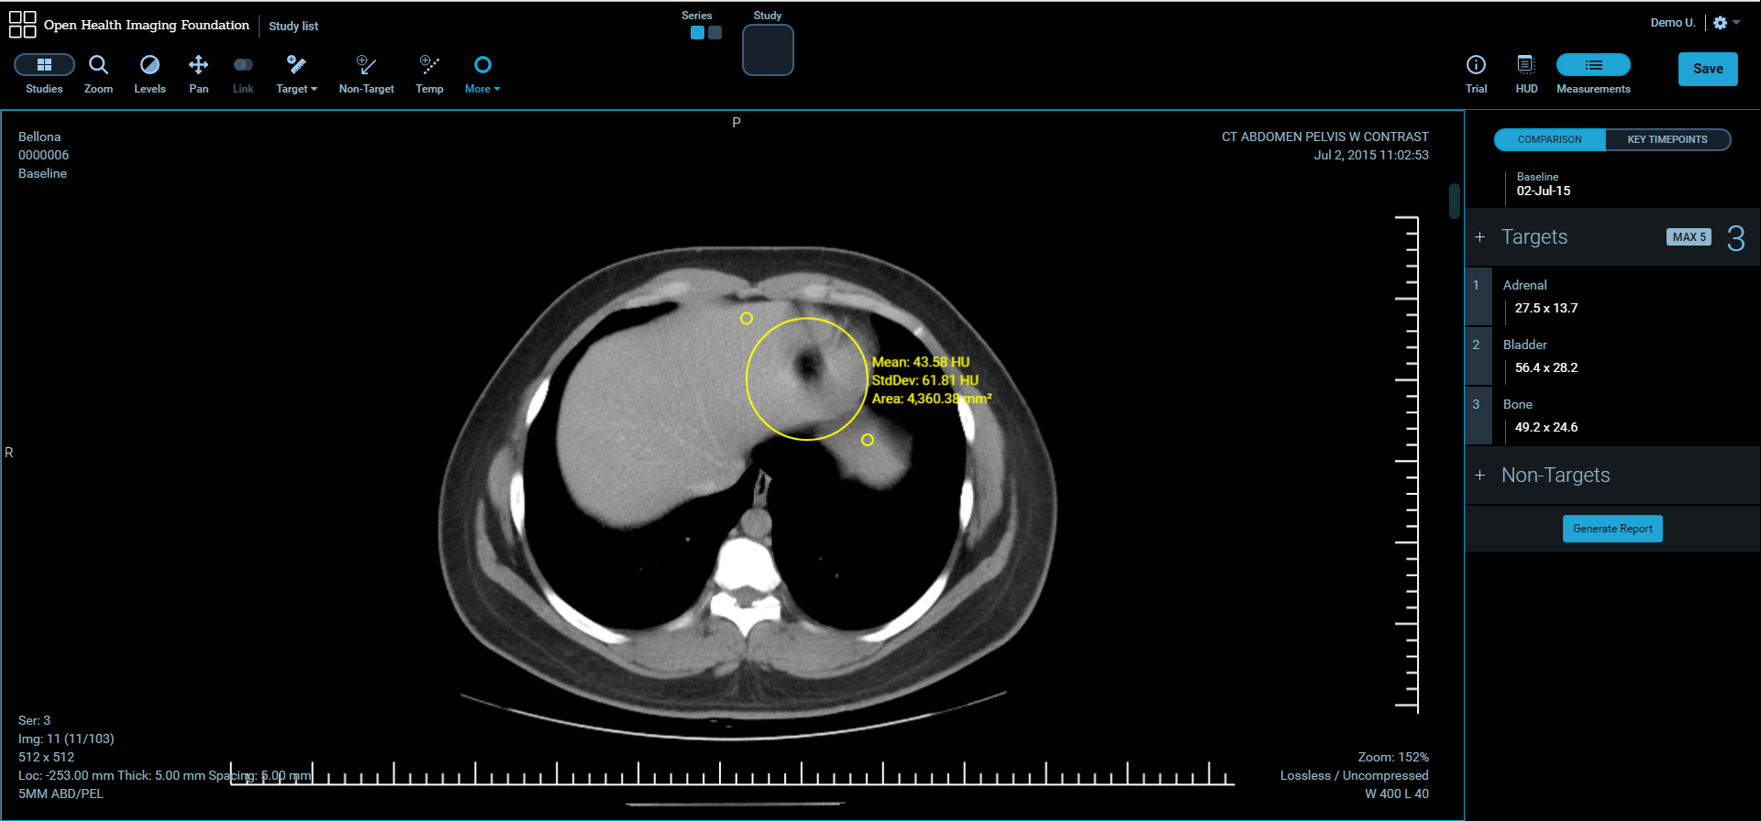
Task: Toggle the Link series switch
Action: coord(243,65)
